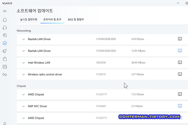This screenshot has height=125, width=188.
Task: Click version V10.045.0928.2020
Action: click(106, 39)
